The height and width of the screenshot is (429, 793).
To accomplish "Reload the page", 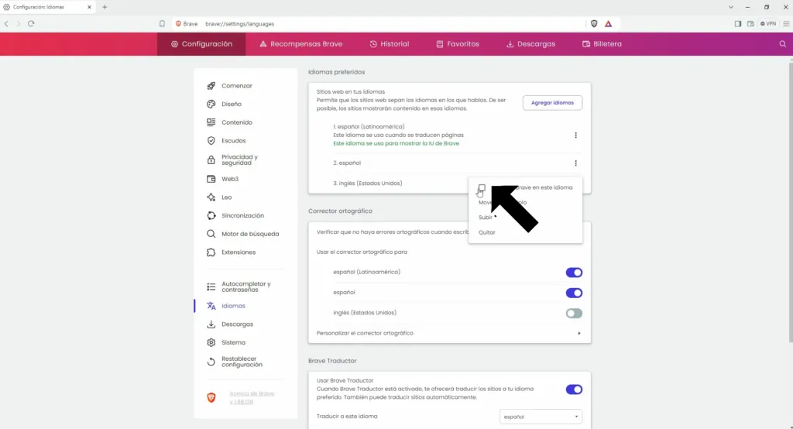I will (x=31, y=24).
